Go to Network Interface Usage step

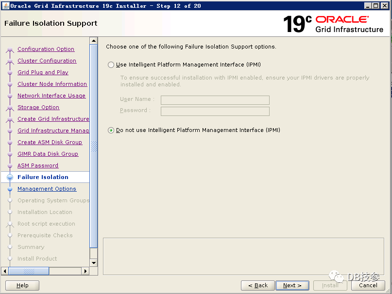[51, 96]
